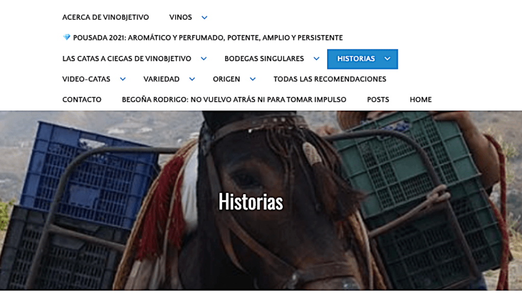Go to Todas las Recomendaciones
Image resolution: width=522 pixels, height=293 pixels.
point(330,79)
